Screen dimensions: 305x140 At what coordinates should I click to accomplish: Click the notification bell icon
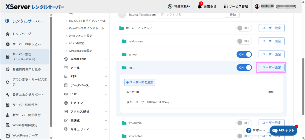(200, 6)
